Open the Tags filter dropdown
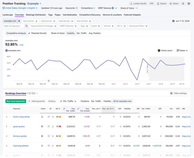This screenshot has height=158, width=194. click(x=84, y=26)
